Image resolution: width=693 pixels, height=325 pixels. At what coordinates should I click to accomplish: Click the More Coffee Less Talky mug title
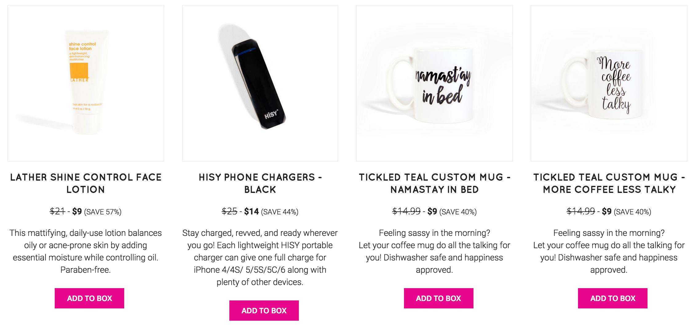tap(609, 183)
